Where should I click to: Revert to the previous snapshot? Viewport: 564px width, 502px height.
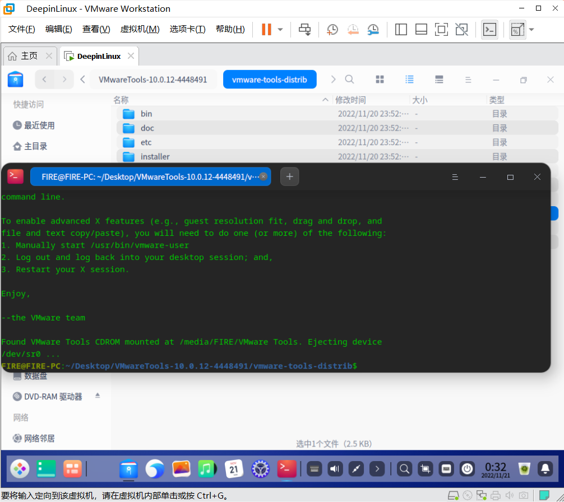(x=353, y=30)
